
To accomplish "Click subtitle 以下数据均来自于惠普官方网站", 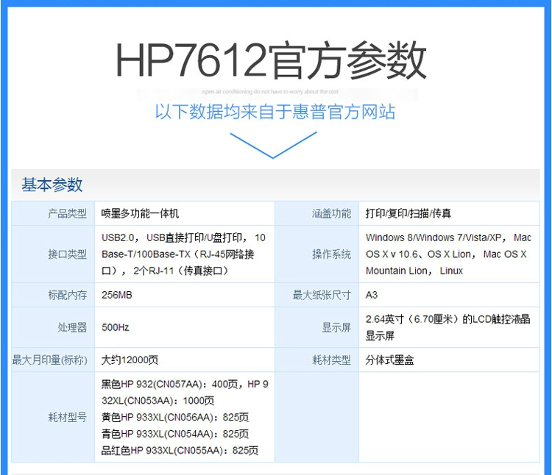I will pyautogui.click(x=275, y=112).
